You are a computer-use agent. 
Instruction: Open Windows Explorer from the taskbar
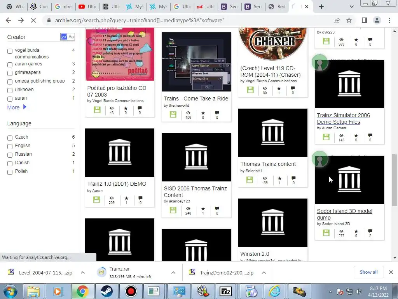click(33, 291)
